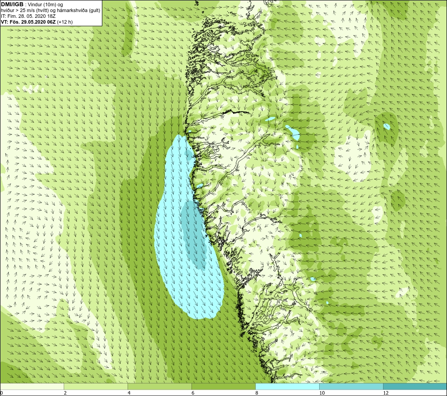The image size is (447, 396).
Task: Click the '2' label on the wind scale
Action: coord(65,393)
